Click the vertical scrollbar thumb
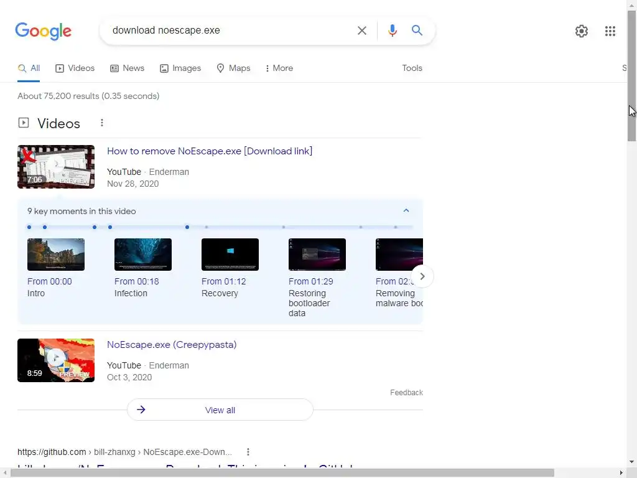 [x=632, y=76]
